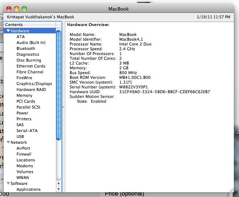The height and width of the screenshot is (197, 239).
Task: Click the 2.4 GHz processor speed
Action: [x=127, y=49]
